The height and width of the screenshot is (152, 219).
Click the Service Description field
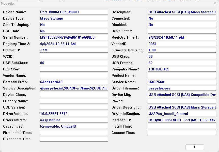pyautogui.click(x=74, y=88)
